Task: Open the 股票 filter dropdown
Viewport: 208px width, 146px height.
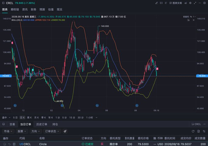Action: [22, 131]
